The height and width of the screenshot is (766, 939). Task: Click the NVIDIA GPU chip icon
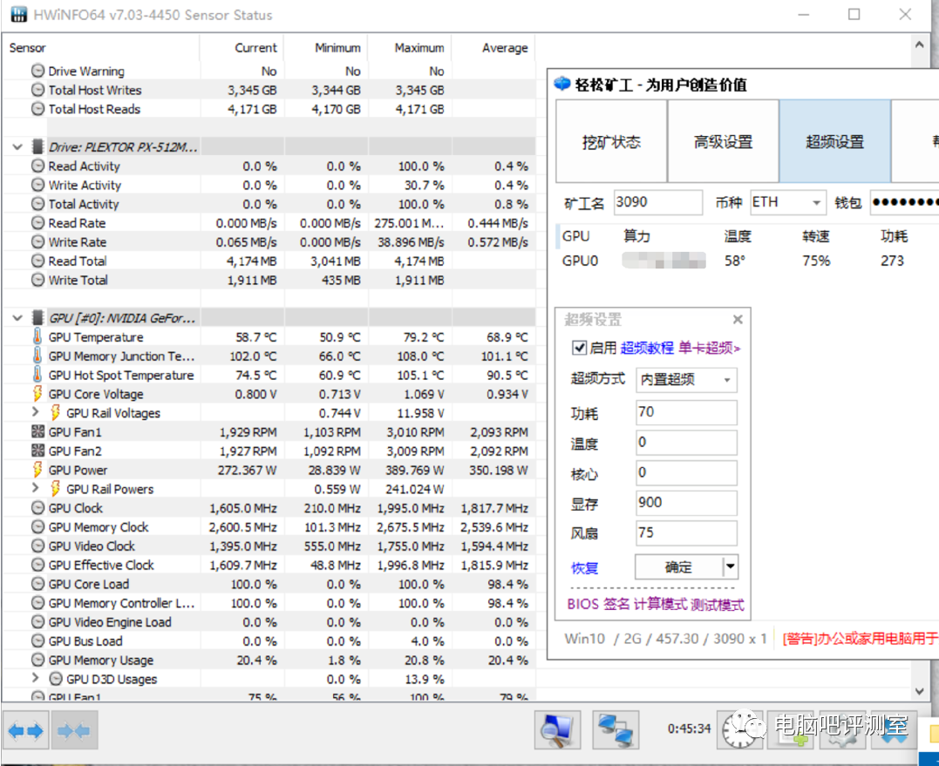pos(37,318)
